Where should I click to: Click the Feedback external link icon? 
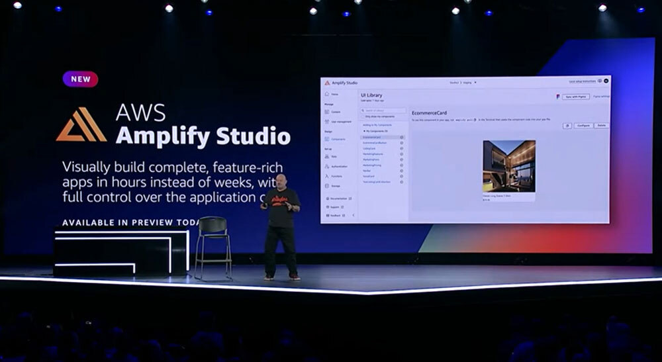point(344,215)
